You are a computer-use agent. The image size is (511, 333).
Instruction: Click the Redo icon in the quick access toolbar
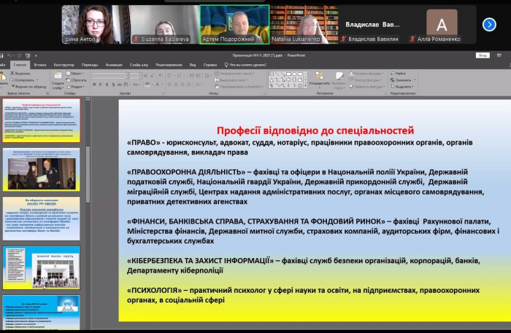click(x=19, y=55)
